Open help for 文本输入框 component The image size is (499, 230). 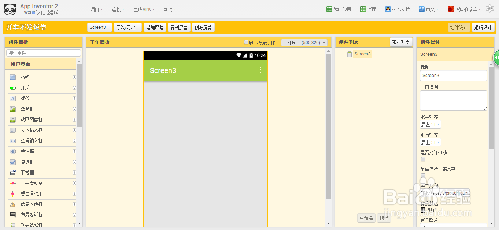[x=74, y=130]
